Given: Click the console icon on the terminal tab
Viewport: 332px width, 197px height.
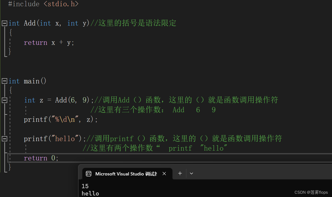Looking at the screenshot, I should 89,174.
